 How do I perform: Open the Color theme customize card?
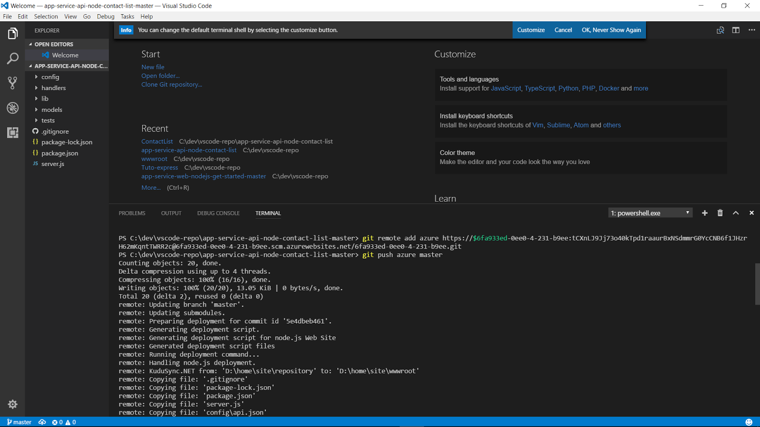pyautogui.click(x=580, y=158)
